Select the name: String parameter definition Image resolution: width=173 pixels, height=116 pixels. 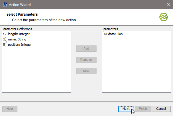point(17,39)
